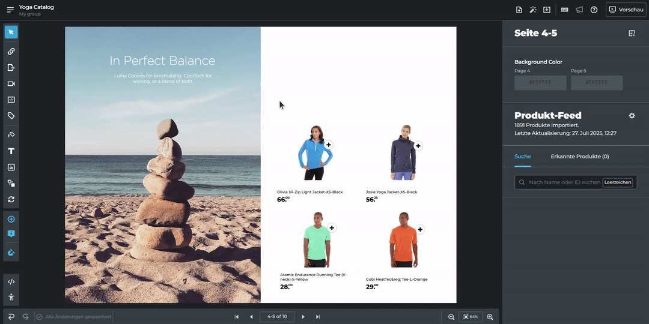The height and width of the screenshot is (324, 649).
Task: Go to the next page arrow
Action: pos(303,317)
